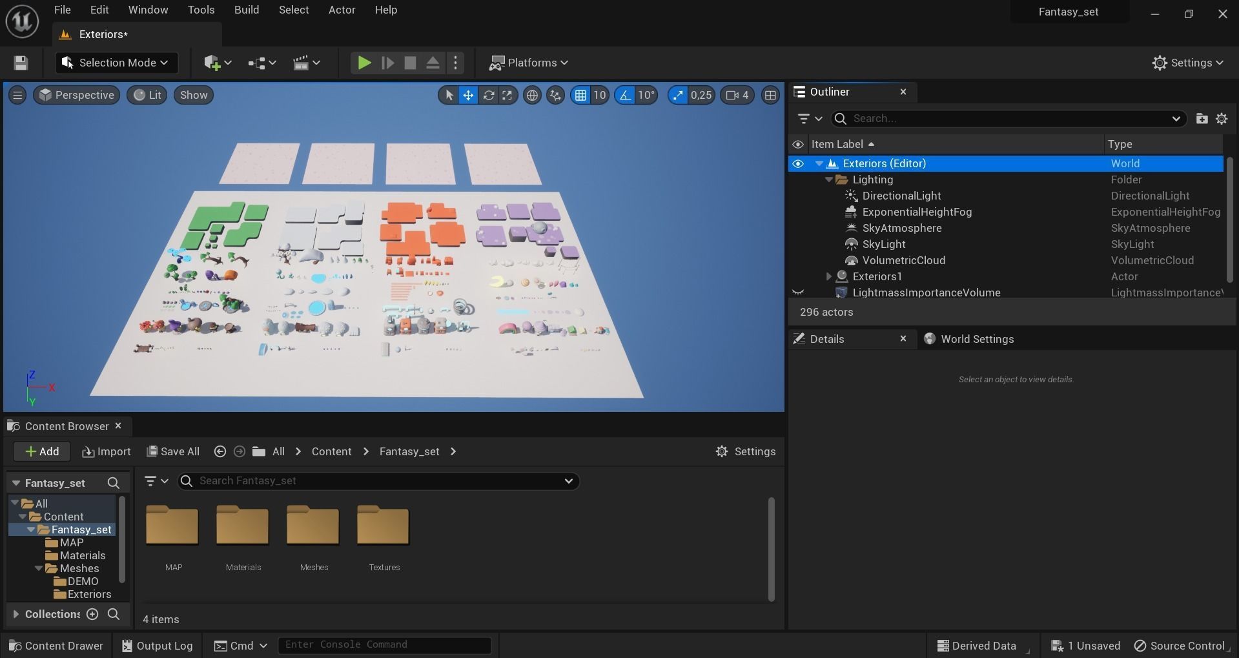Click the Add button in Content Browser

42,451
